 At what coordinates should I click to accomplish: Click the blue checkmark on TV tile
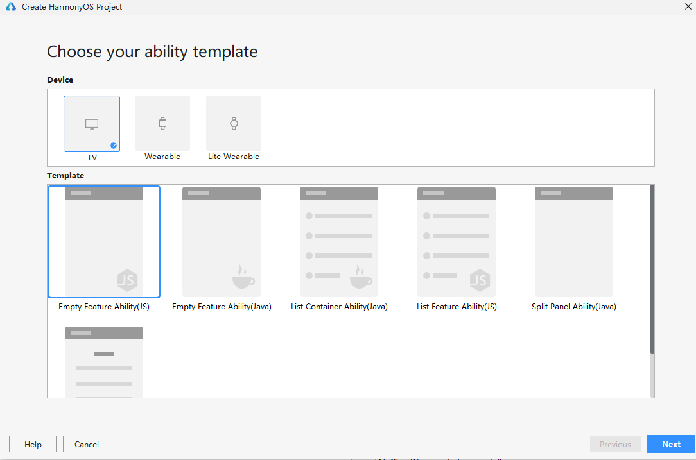[x=114, y=146]
